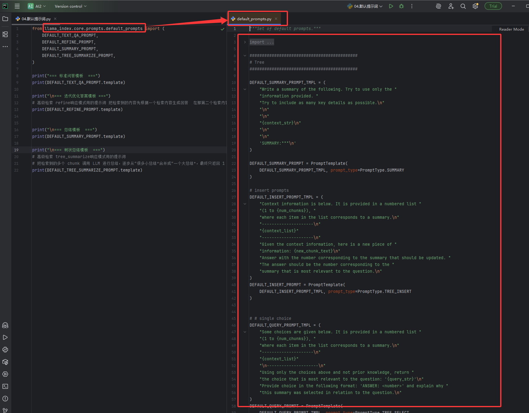Click the Trial license button
Viewport: 529px width, 413px height.
(493, 6)
